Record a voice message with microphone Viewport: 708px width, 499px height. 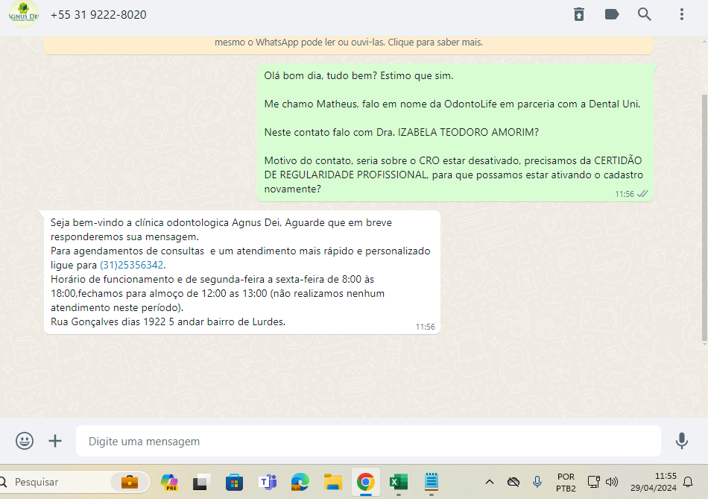(682, 441)
